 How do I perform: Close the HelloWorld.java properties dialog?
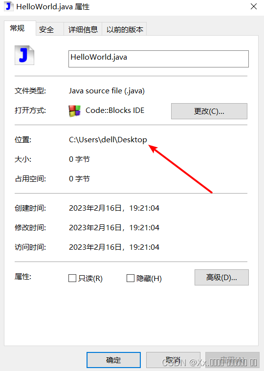point(254,6)
